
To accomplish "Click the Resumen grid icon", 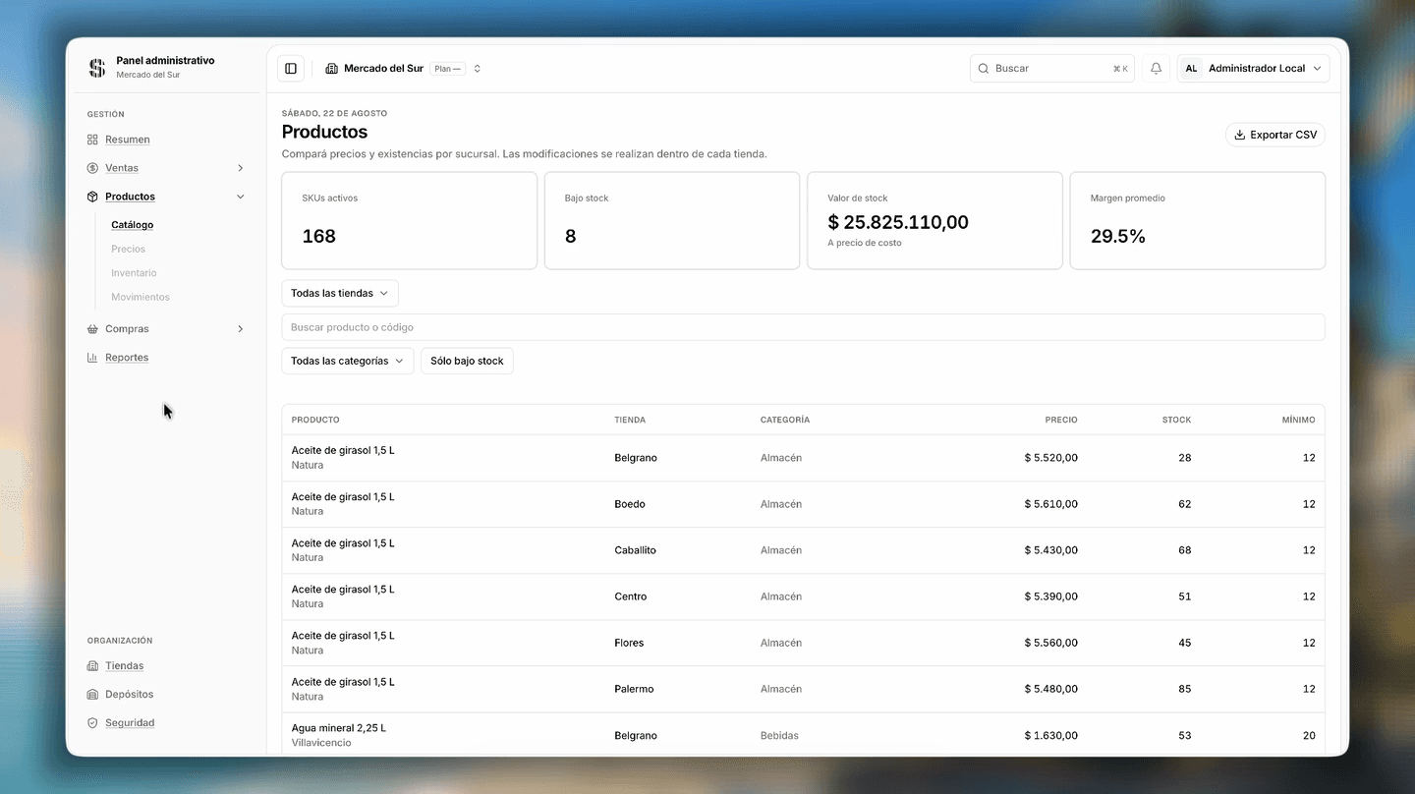I will point(92,140).
